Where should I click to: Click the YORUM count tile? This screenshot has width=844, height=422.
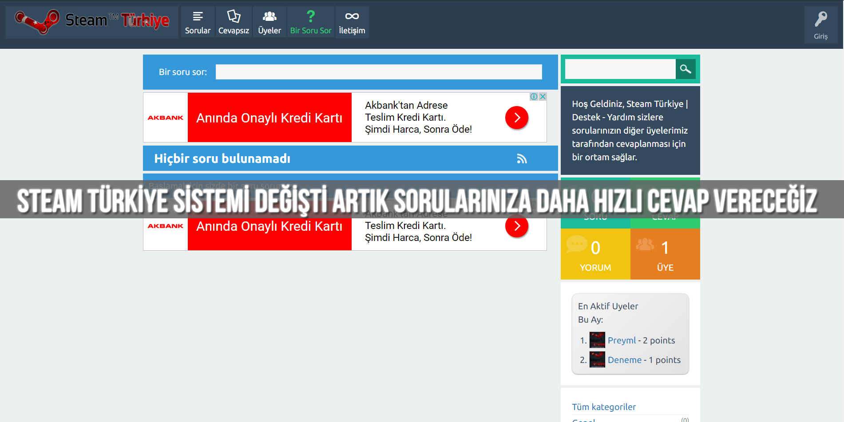pos(595,254)
